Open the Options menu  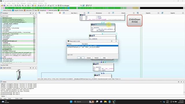click(35, 3)
